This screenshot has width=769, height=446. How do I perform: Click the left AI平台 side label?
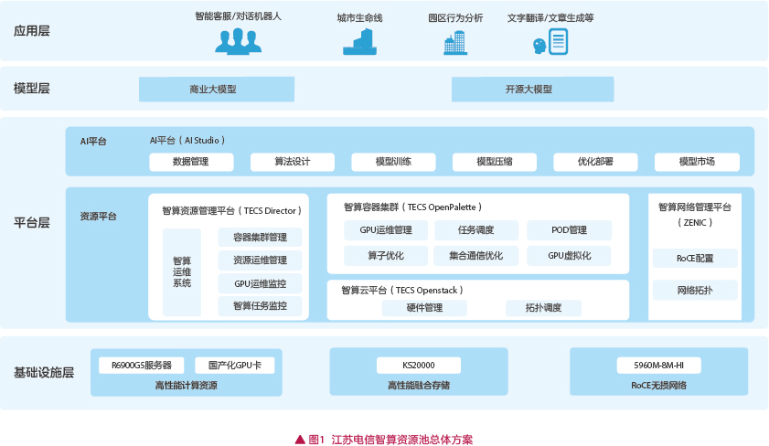[x=93, y=141]
